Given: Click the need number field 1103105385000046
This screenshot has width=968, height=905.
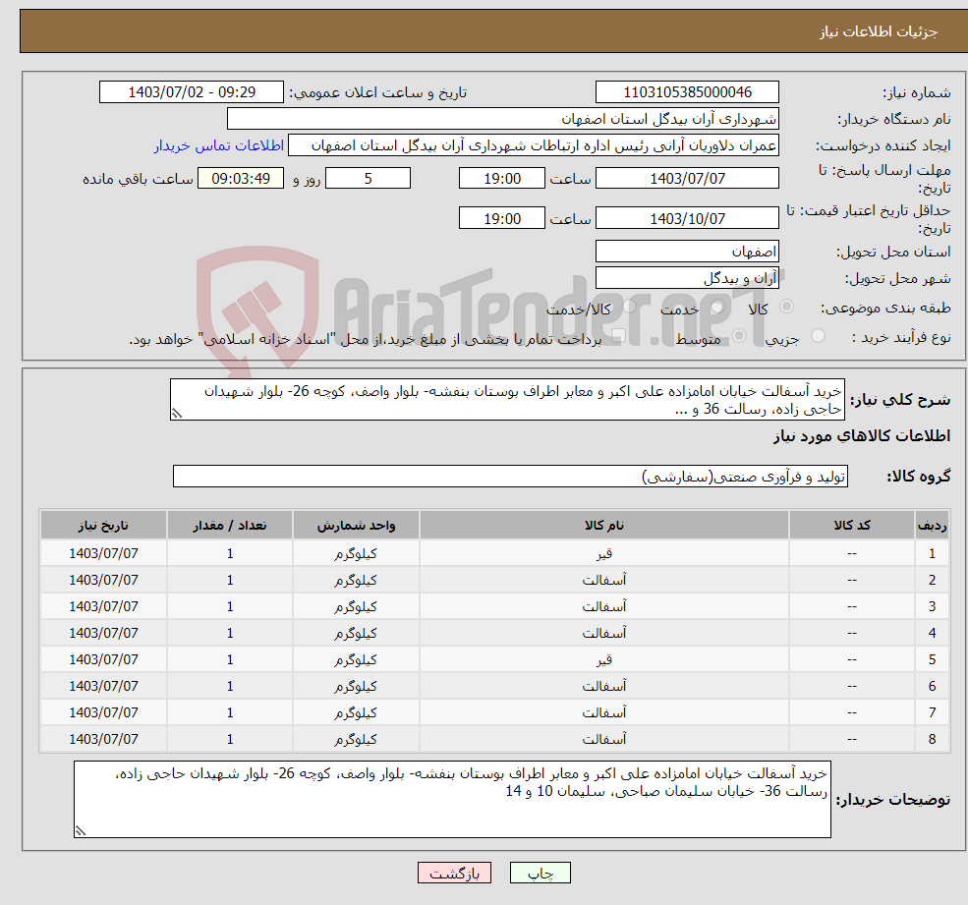Looking at the screenshot, I should click(x=687, y=92).
